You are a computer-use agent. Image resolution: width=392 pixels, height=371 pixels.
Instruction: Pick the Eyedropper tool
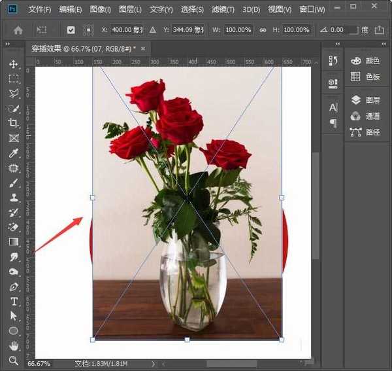tap(14, 153)
